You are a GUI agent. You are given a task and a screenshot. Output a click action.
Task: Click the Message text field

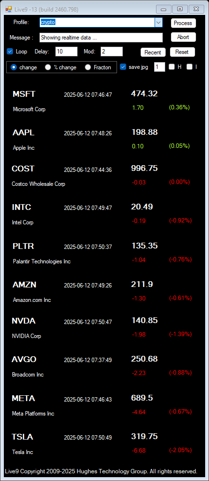point(101,38)
